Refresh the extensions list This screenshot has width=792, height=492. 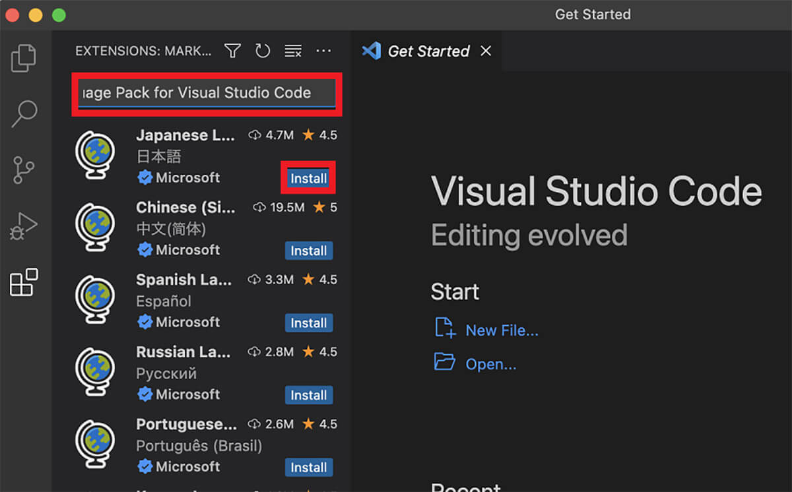[263, 51]
